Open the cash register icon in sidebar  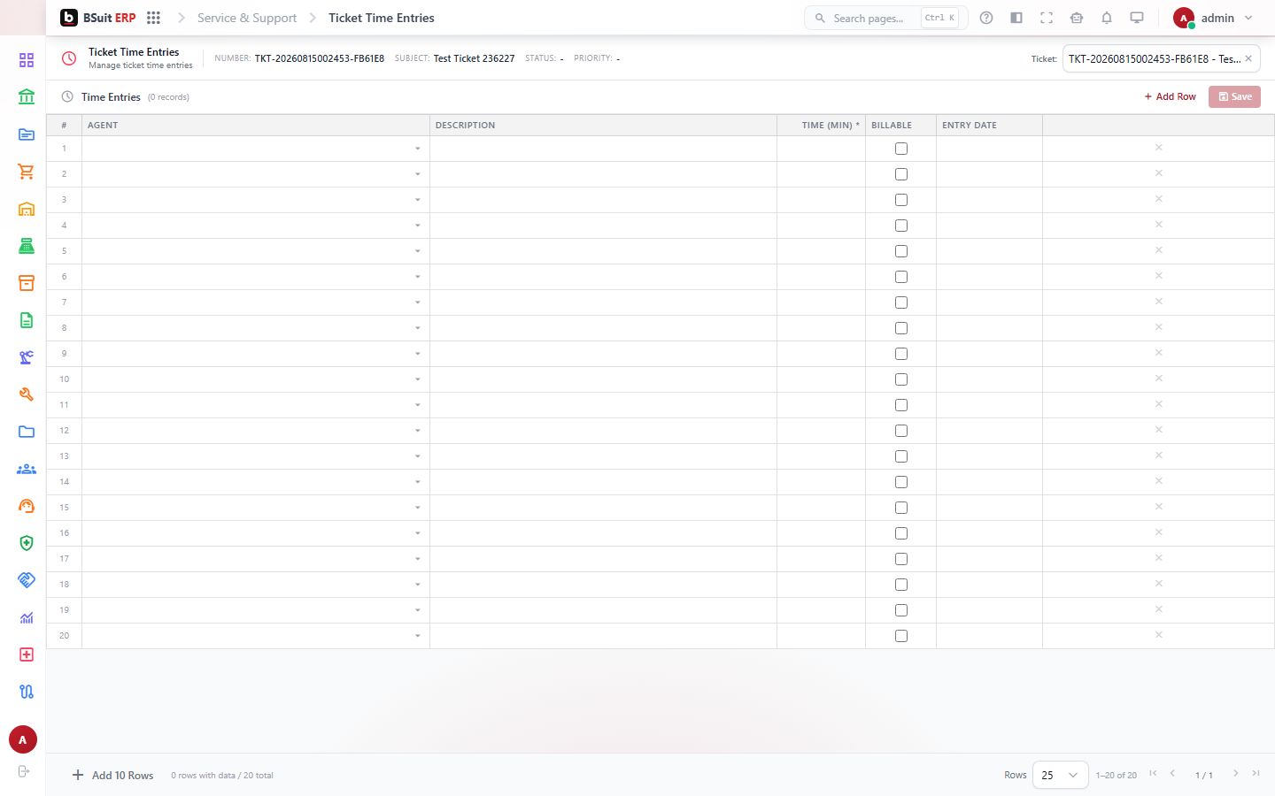tap(27, 246)
